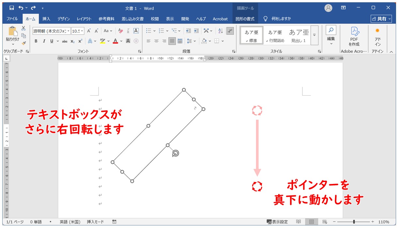399x228 pixels.
Task: Apply the red font color
Action: click(x=115, y=41)
